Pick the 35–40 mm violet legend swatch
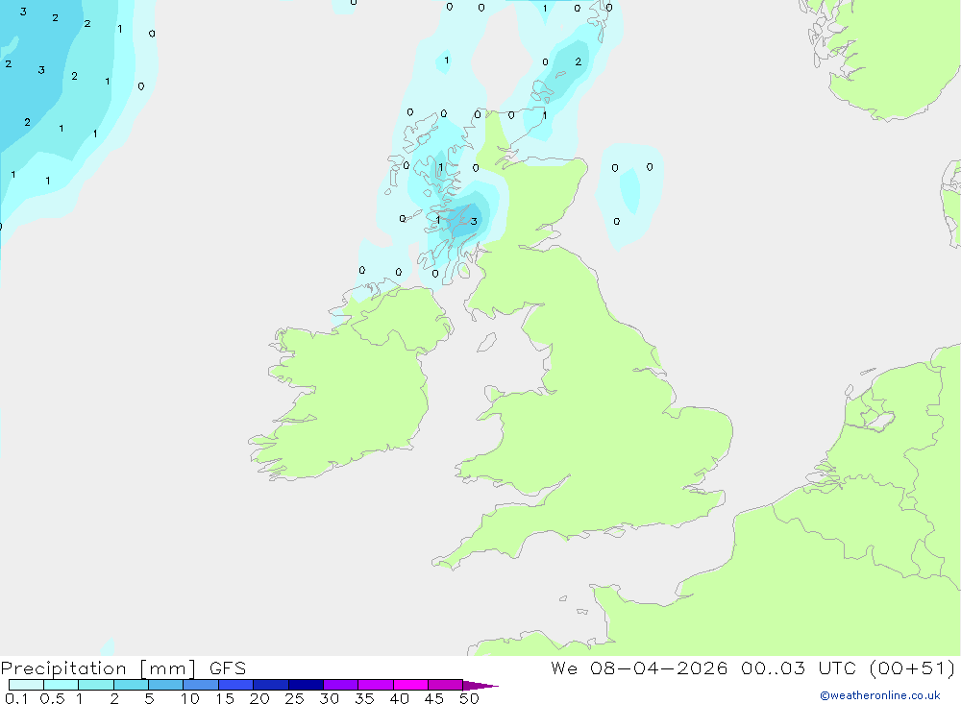The width and height of the screenshot is (961, 704). 376,685
